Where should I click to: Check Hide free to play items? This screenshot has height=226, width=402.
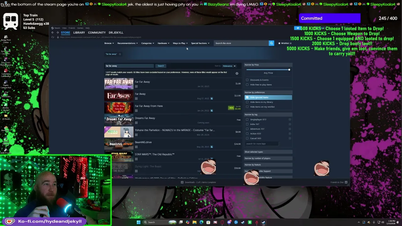point(247,85)
